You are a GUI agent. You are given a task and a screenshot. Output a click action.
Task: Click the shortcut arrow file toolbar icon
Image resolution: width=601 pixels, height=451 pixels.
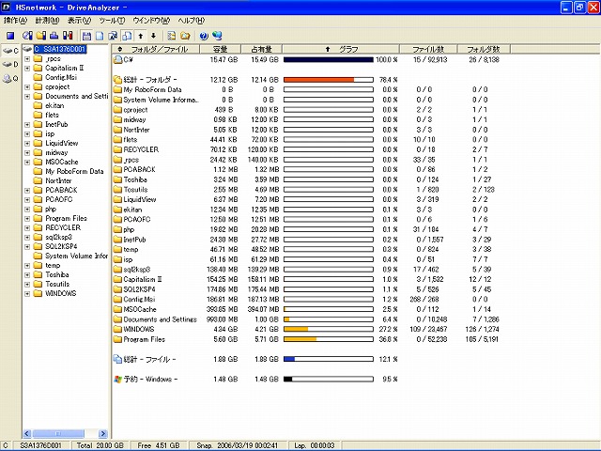113,36
